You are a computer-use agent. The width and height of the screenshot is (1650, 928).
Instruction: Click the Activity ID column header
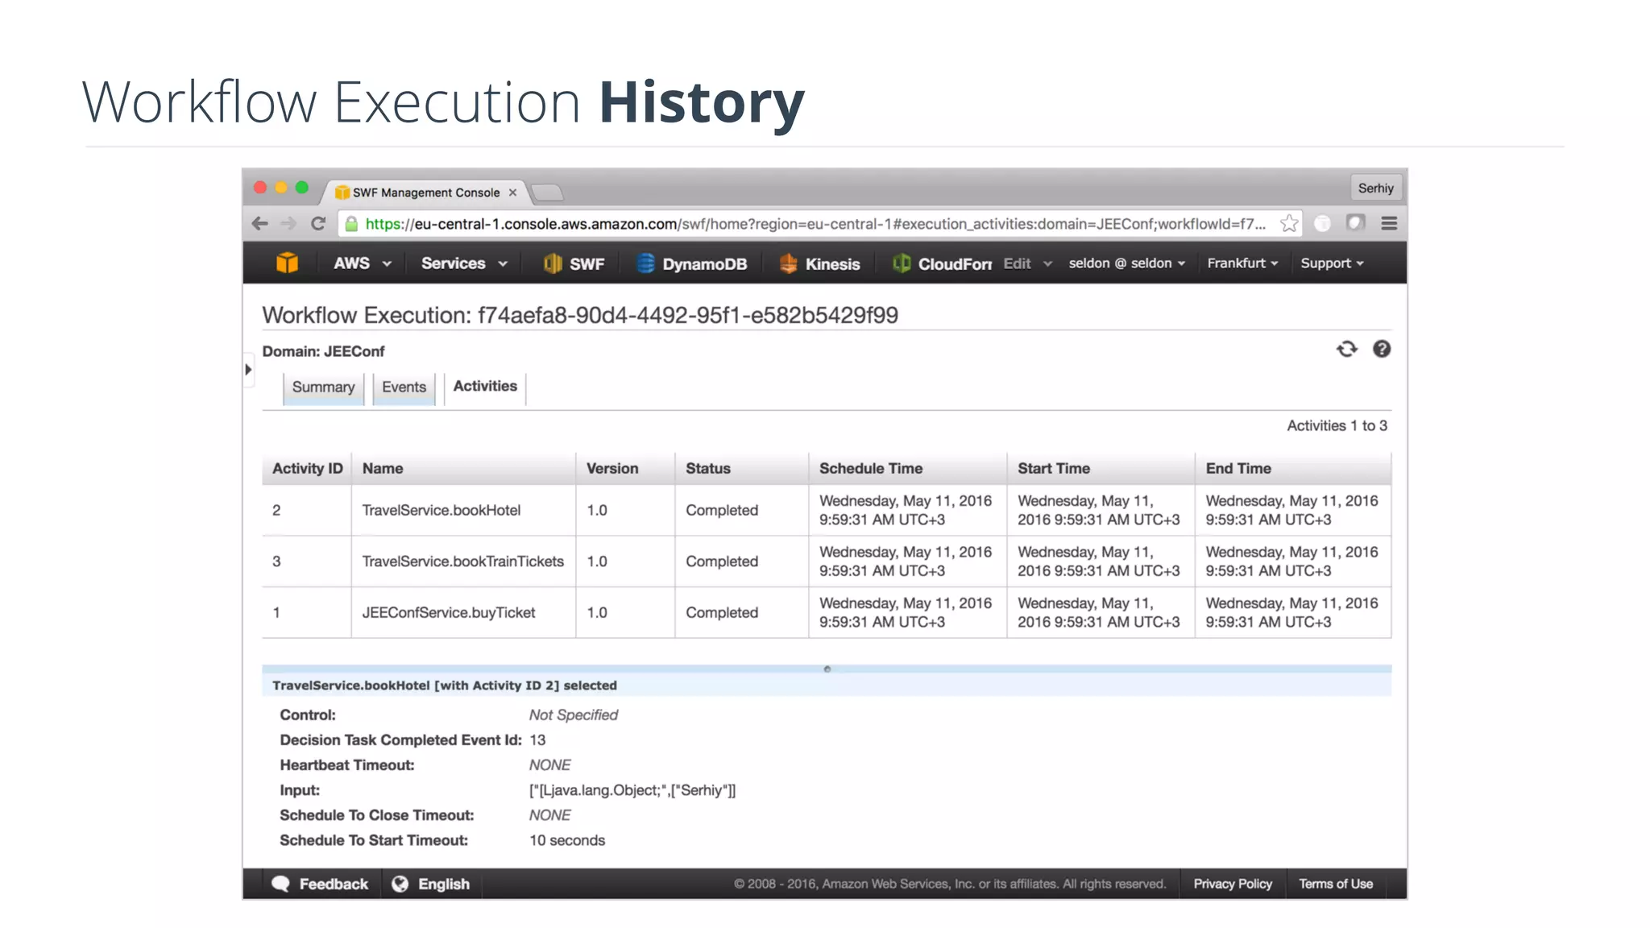tap(307, 469)
